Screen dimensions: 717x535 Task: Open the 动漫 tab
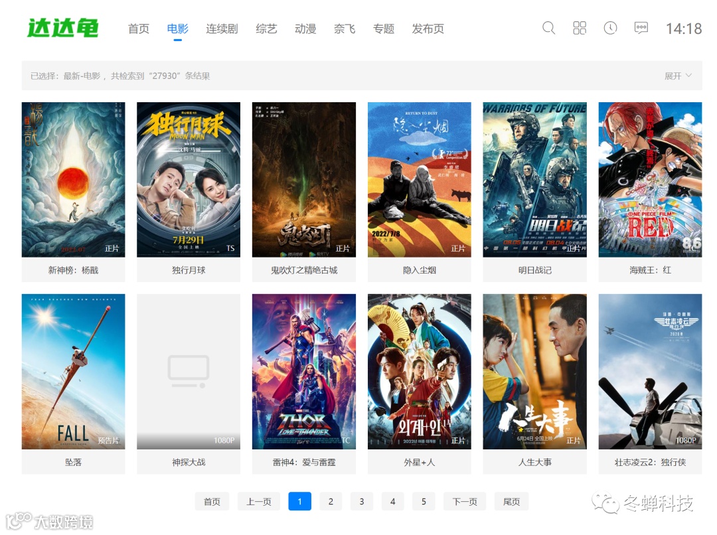click(x=305, y=29)
